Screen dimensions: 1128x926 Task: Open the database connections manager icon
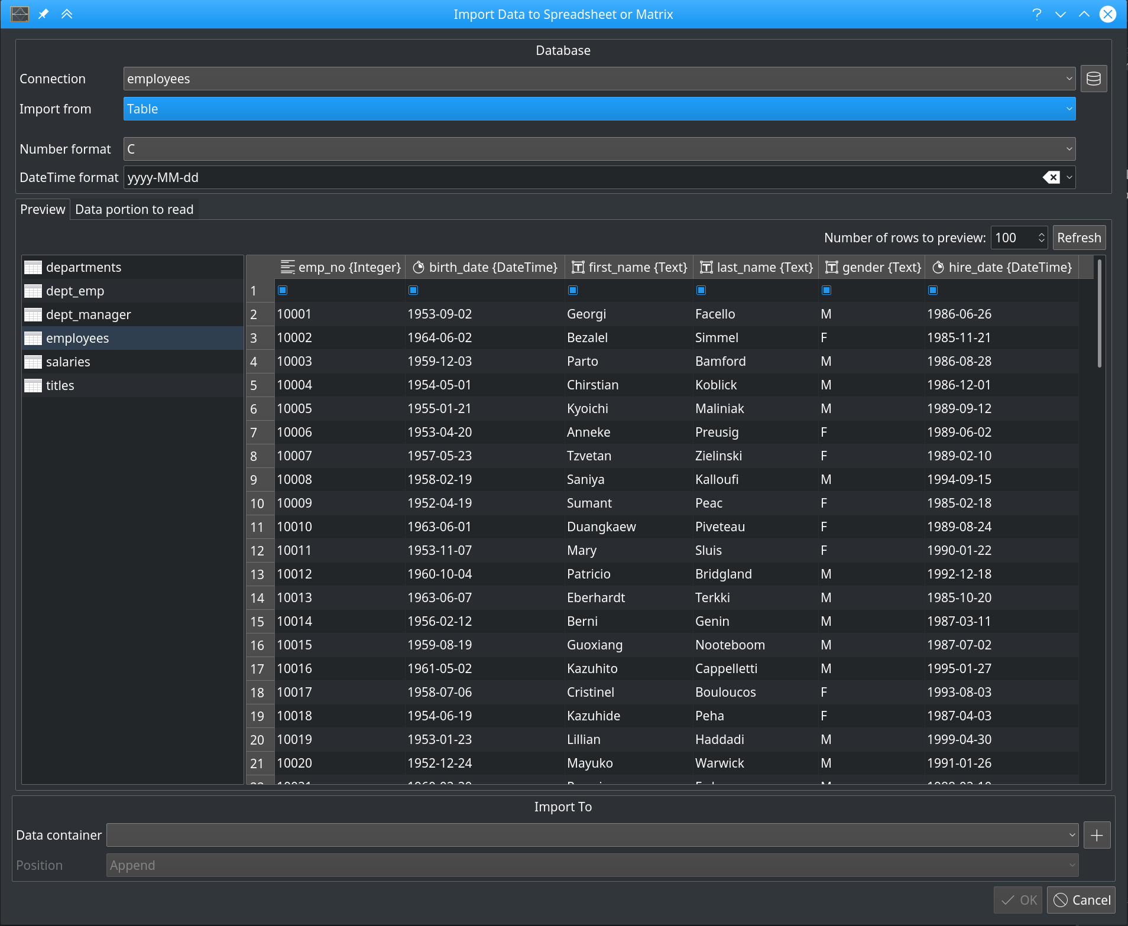1093,79
